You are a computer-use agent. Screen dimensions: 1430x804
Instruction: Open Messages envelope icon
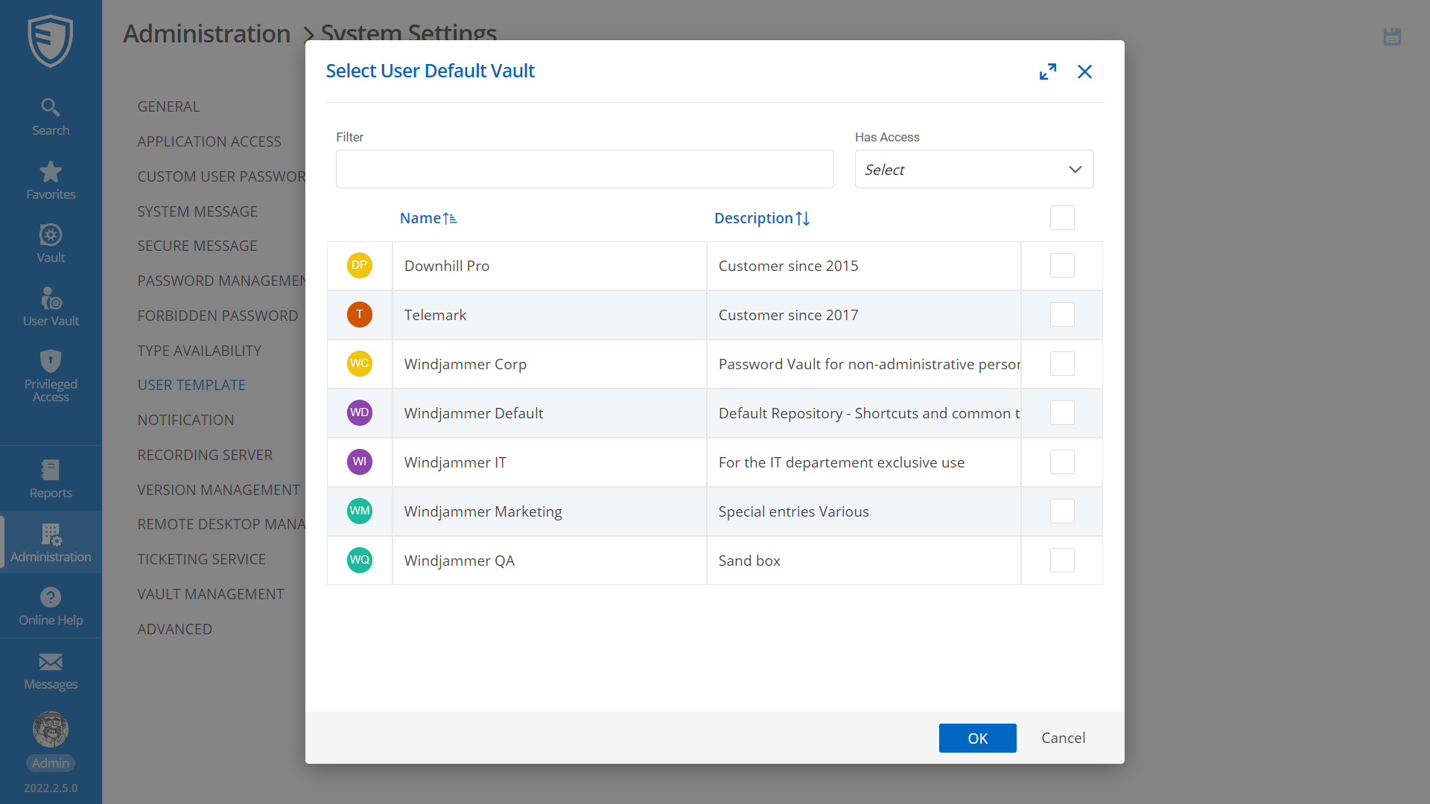pyautogui.click(x=51, y=671)
